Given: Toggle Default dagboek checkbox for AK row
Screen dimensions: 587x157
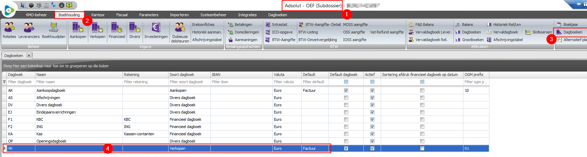Looking at the screenshot, I should 346,90.
